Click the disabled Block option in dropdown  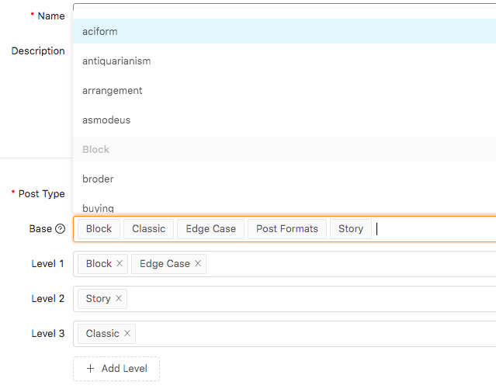click(x=96, y=150)
